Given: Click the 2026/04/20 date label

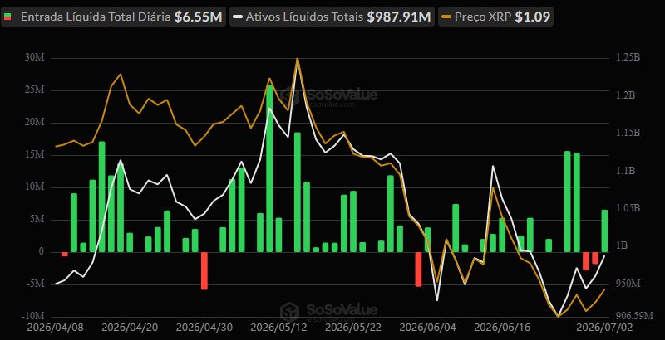Looking at the screenshot, I should click(128, 328).
